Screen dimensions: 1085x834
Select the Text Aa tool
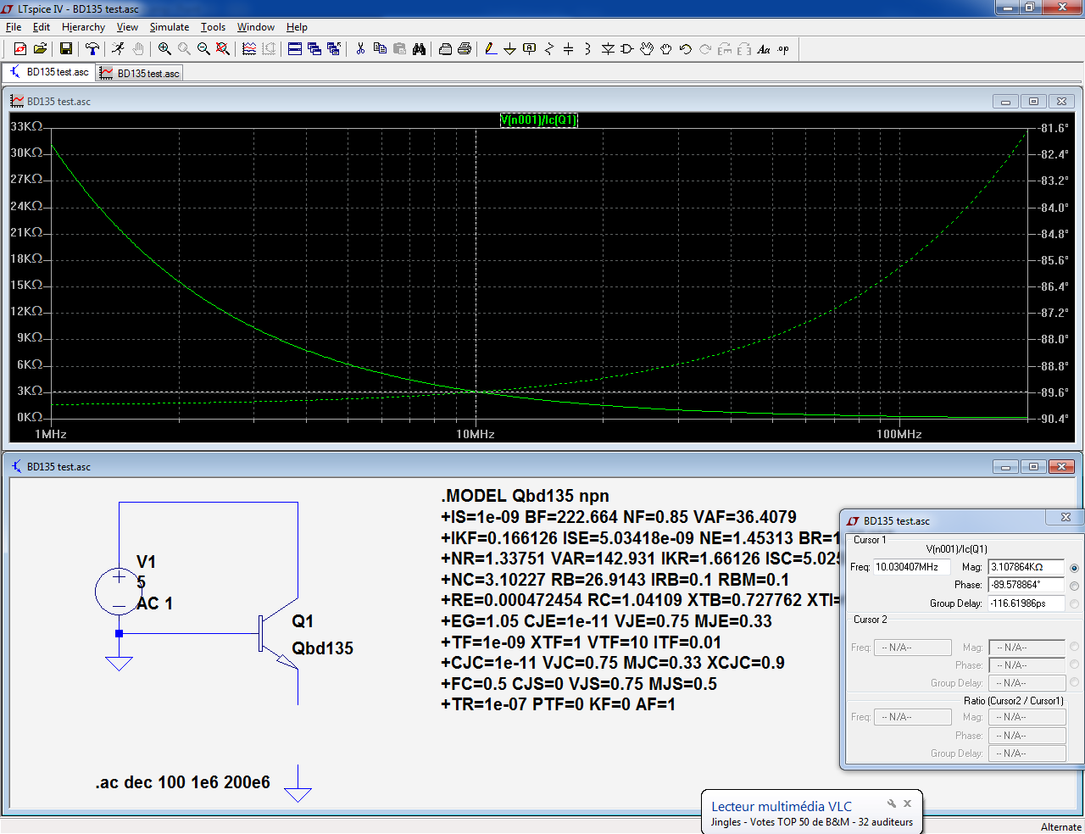pos(764,49)
